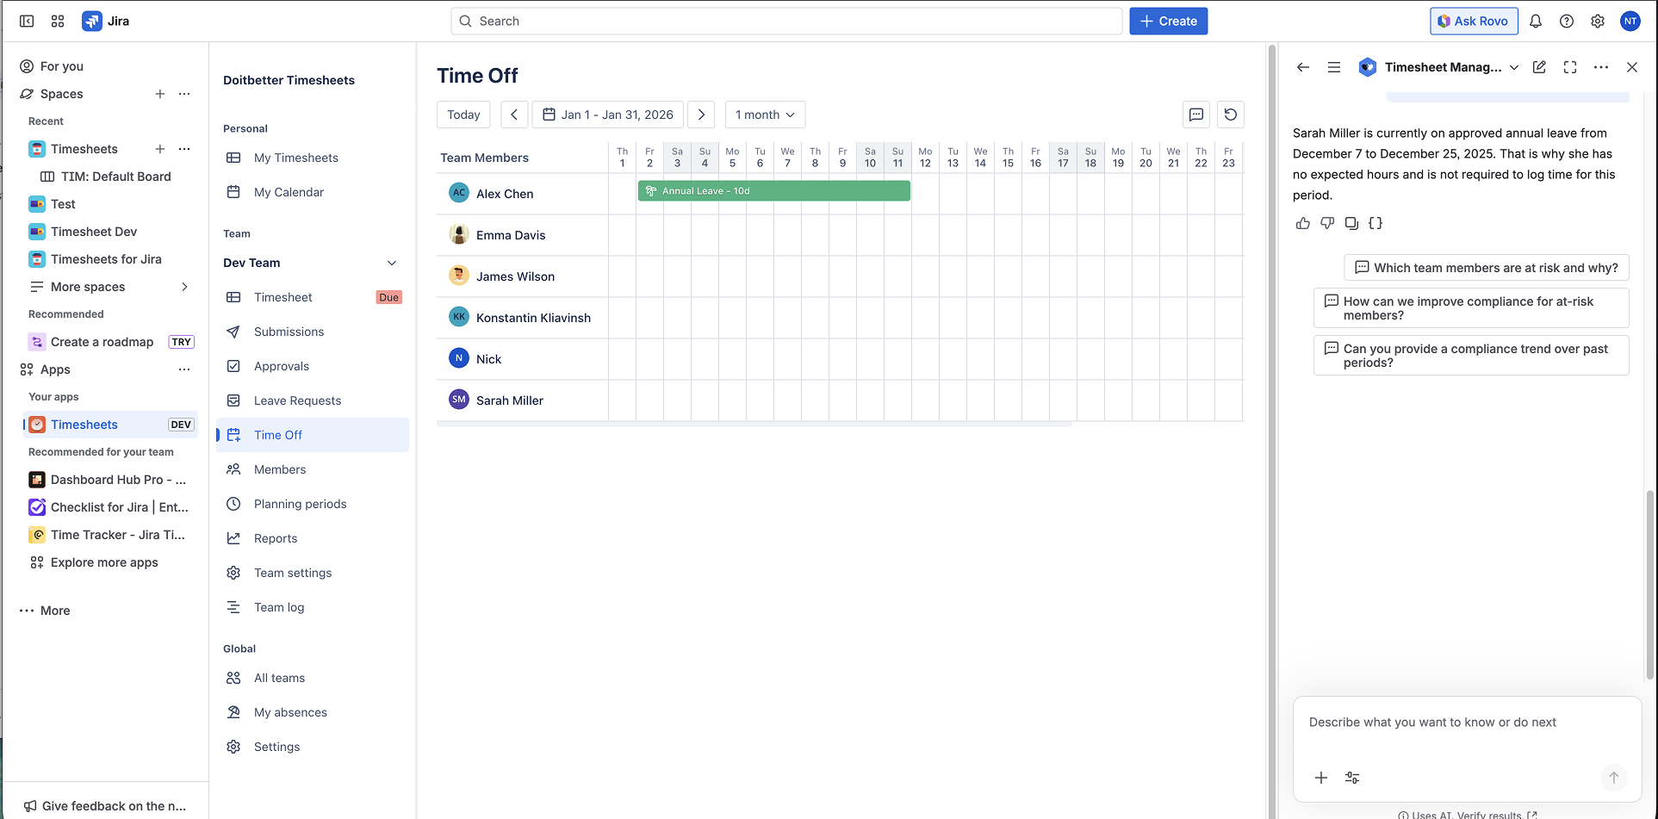Open the date range picker Jan 1 - Jan 31, 2026

tap(608, 115)
